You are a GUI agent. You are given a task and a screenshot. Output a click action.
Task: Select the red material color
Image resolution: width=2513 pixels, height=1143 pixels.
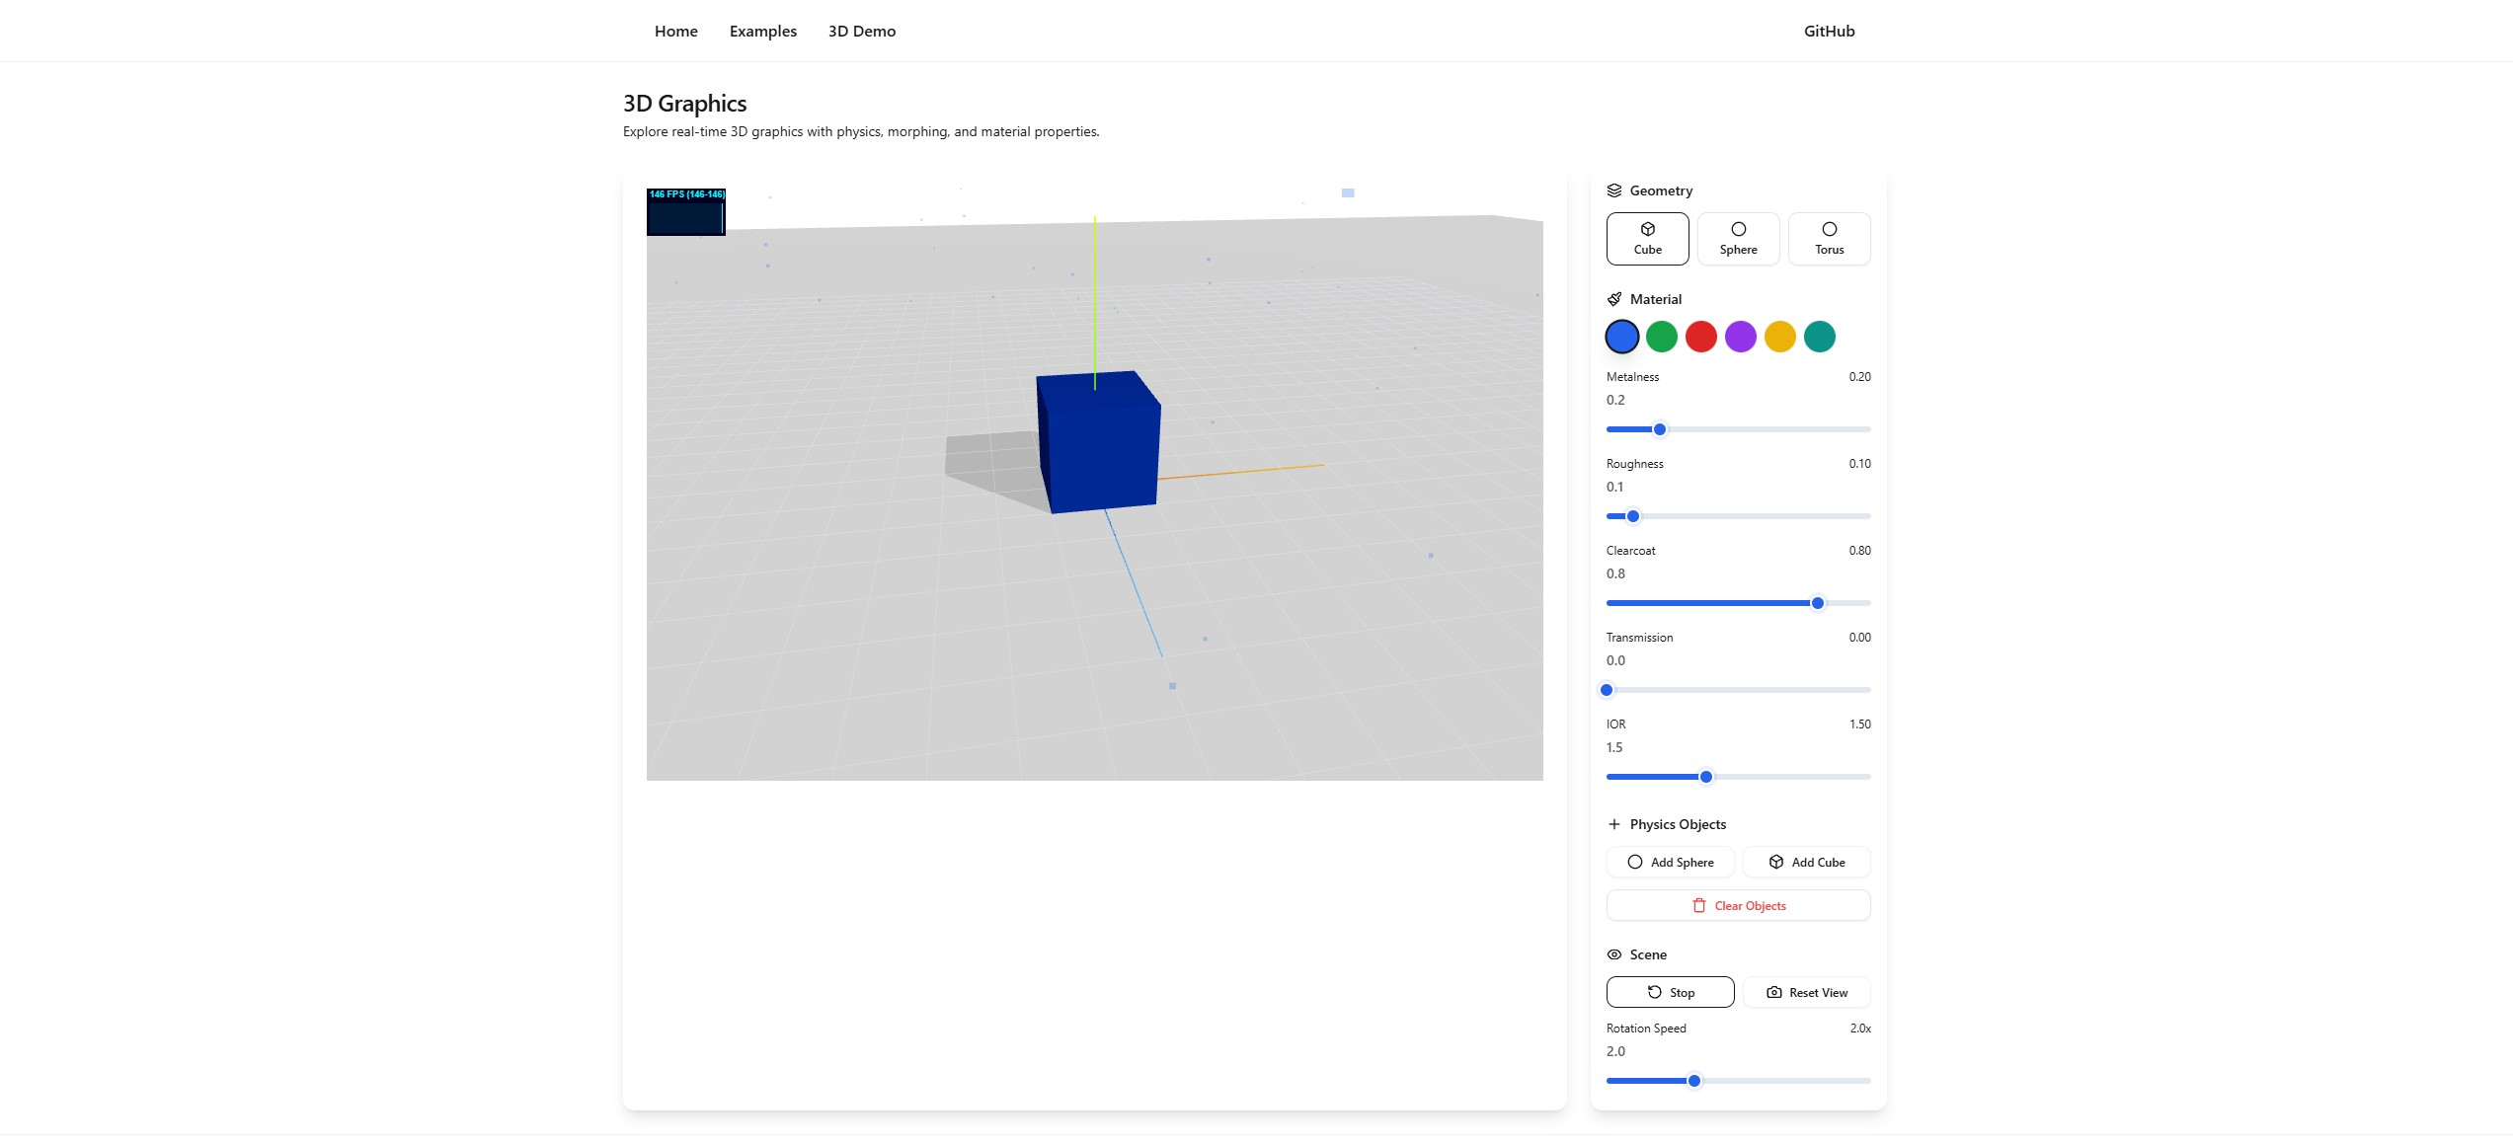point(1700,337)
